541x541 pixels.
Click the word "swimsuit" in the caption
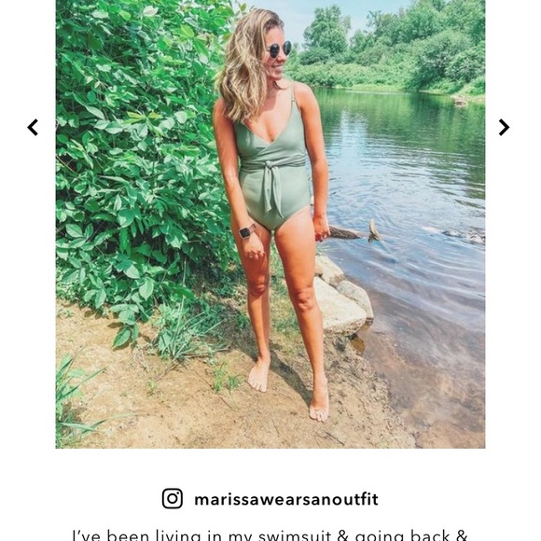[x=295, y=534]
